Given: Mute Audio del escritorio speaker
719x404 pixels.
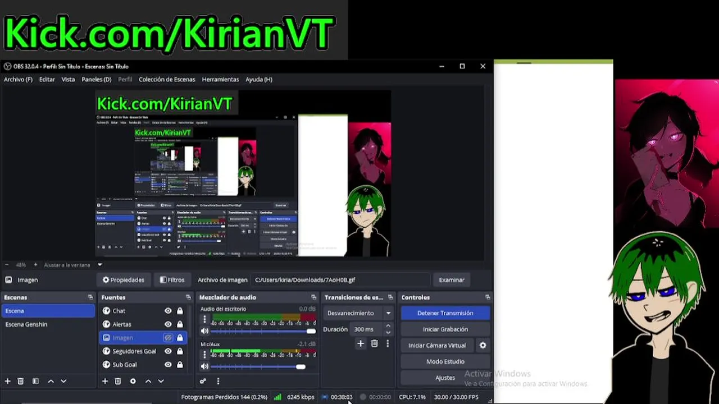Looking at the screenshot, I should [x=204, y=331].
